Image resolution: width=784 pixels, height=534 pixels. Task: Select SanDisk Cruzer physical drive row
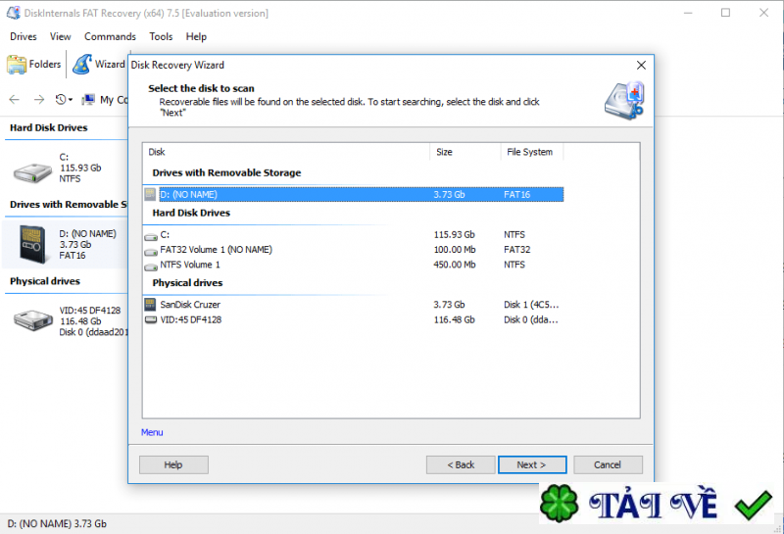pyautogui.click(x=354, y=305)
